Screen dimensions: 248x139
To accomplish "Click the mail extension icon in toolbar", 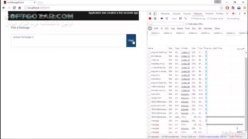I will [239, 8].
